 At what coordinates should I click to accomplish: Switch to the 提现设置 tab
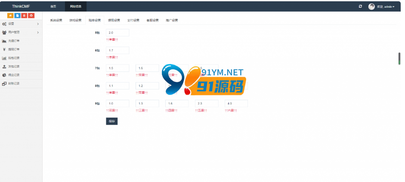(x=114, y=20)
